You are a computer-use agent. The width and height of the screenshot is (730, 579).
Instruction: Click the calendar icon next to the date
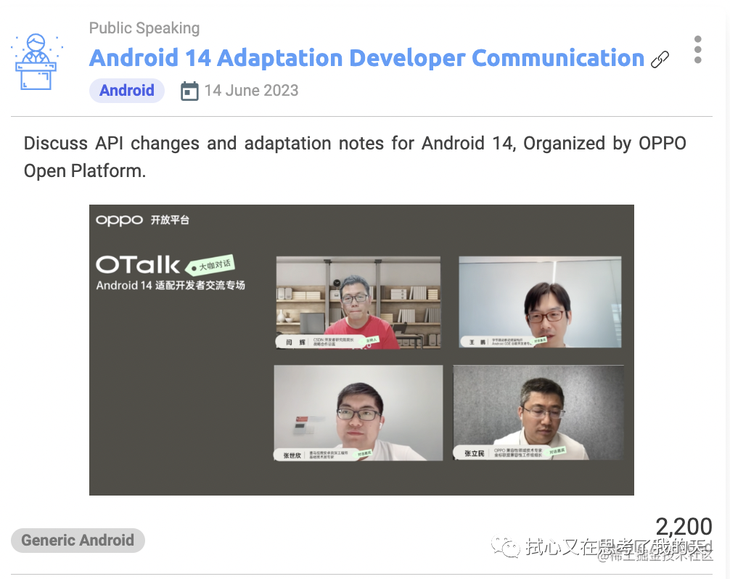click(189, 91)
